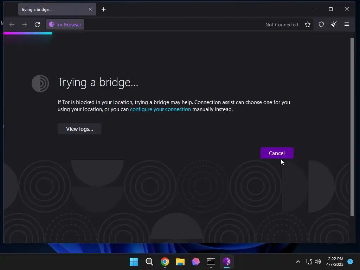The image size is (360, 270).
Task: Click the connection progress bar
Action: click(x=28, y=33)
